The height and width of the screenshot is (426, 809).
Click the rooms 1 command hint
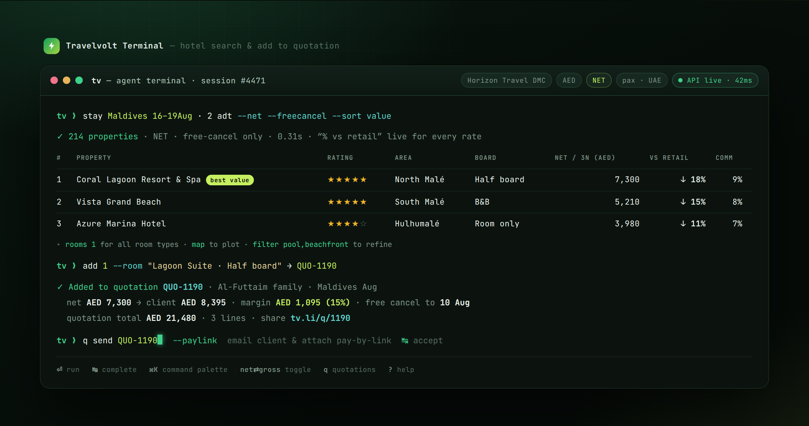point(80,244)
